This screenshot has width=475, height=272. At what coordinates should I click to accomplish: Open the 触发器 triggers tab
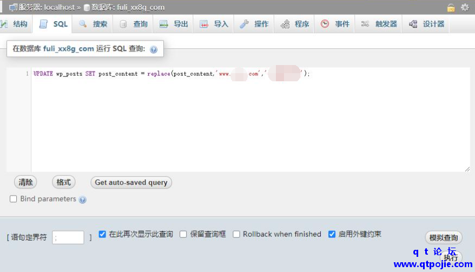click(379, 24)
